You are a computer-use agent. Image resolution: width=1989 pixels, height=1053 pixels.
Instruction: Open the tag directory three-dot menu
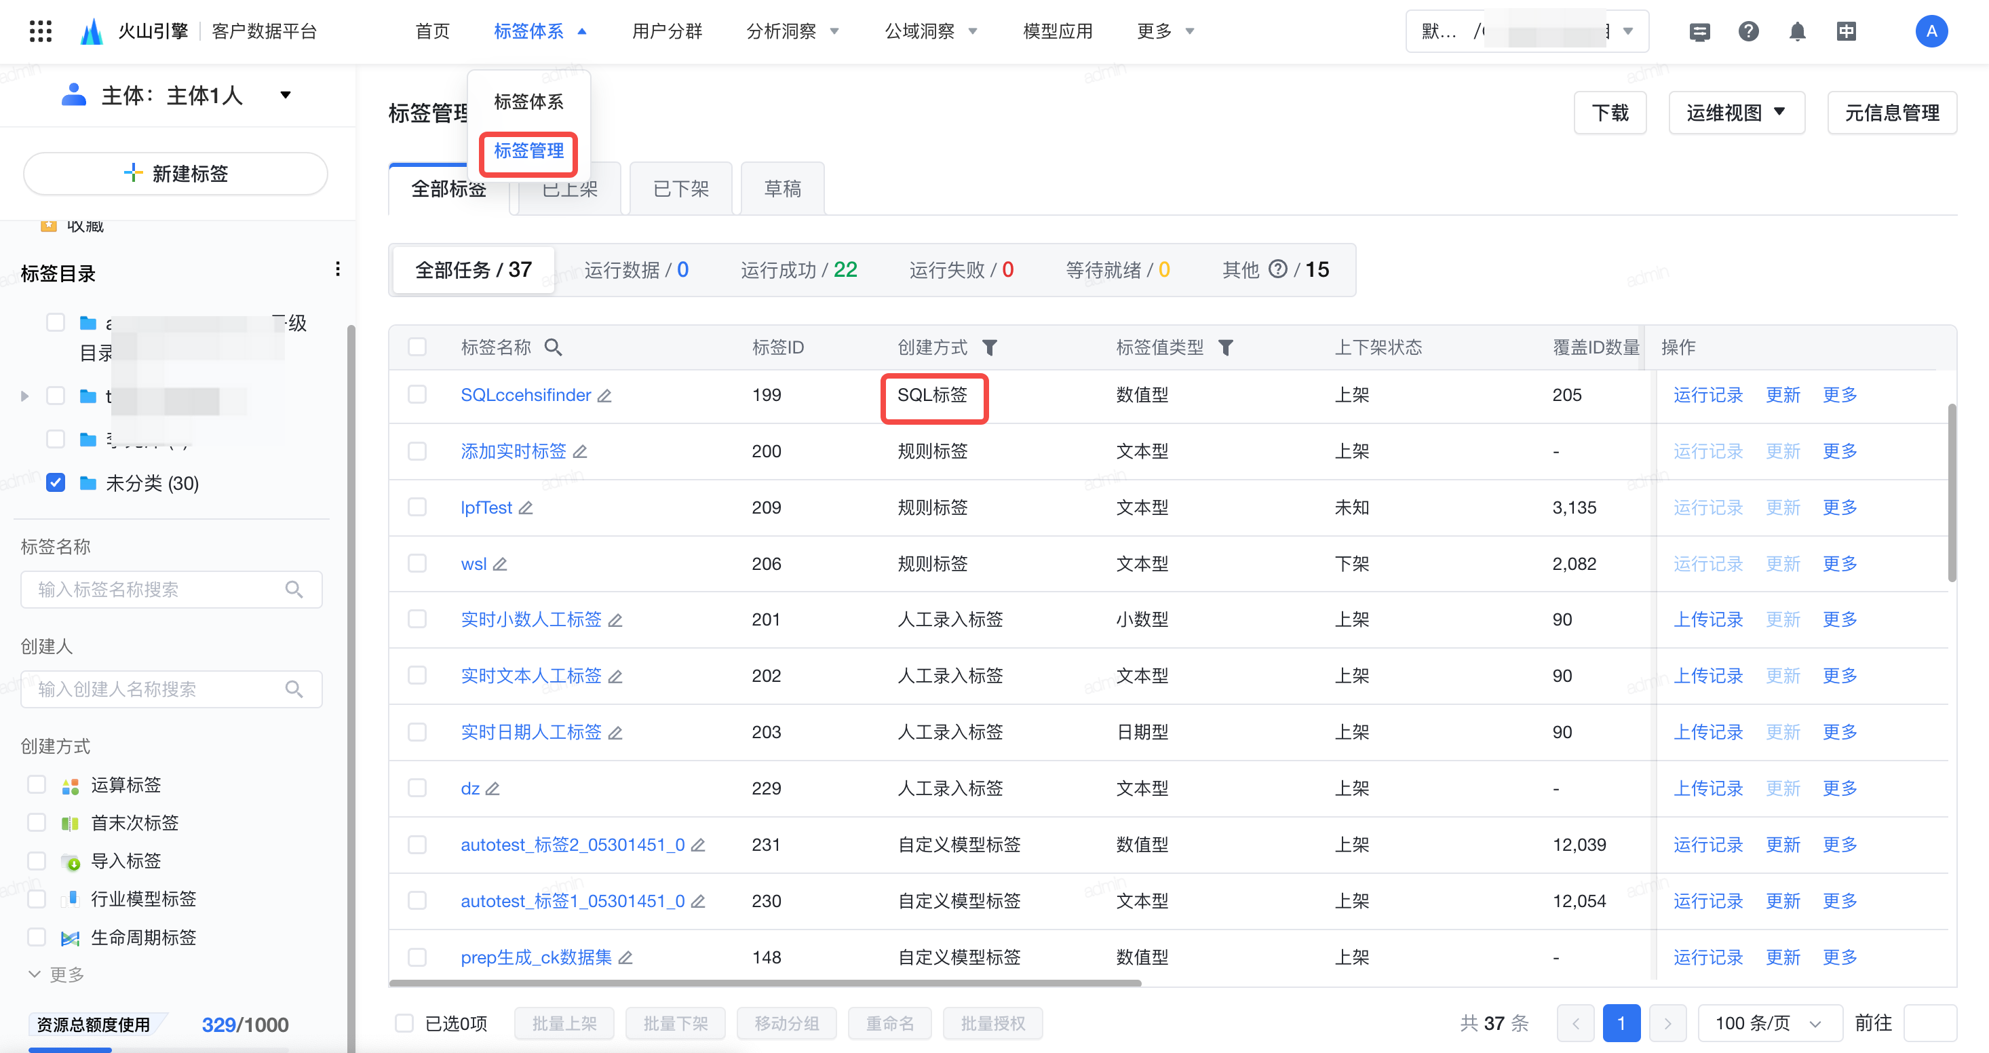pos(337,269)
